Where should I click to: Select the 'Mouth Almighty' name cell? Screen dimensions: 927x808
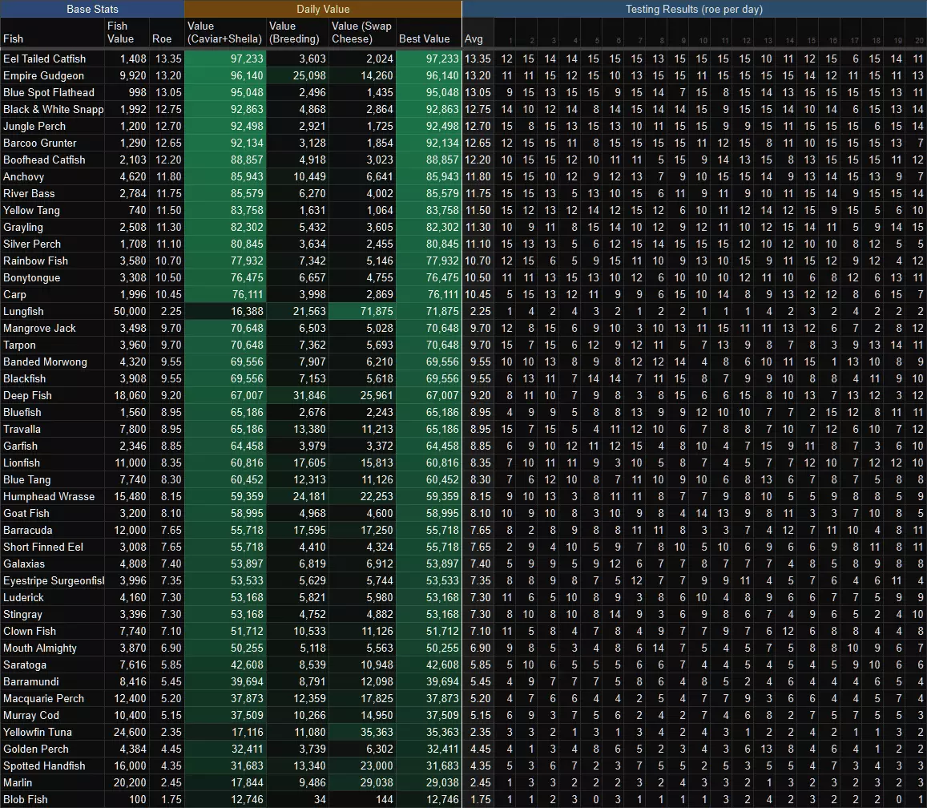coord(53,648)
